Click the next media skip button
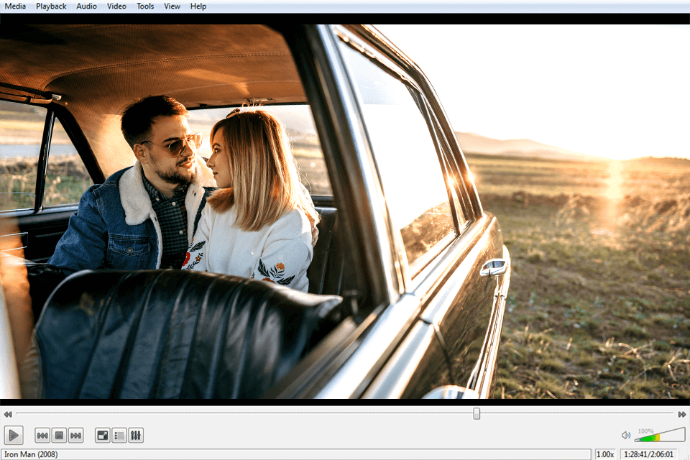 (x=75, y=436)
